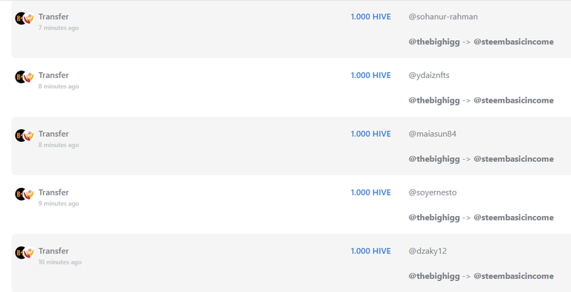The image size is (571, 292).
Task: Open the 7 minutes ago Transfer entry
Action: 54,17
